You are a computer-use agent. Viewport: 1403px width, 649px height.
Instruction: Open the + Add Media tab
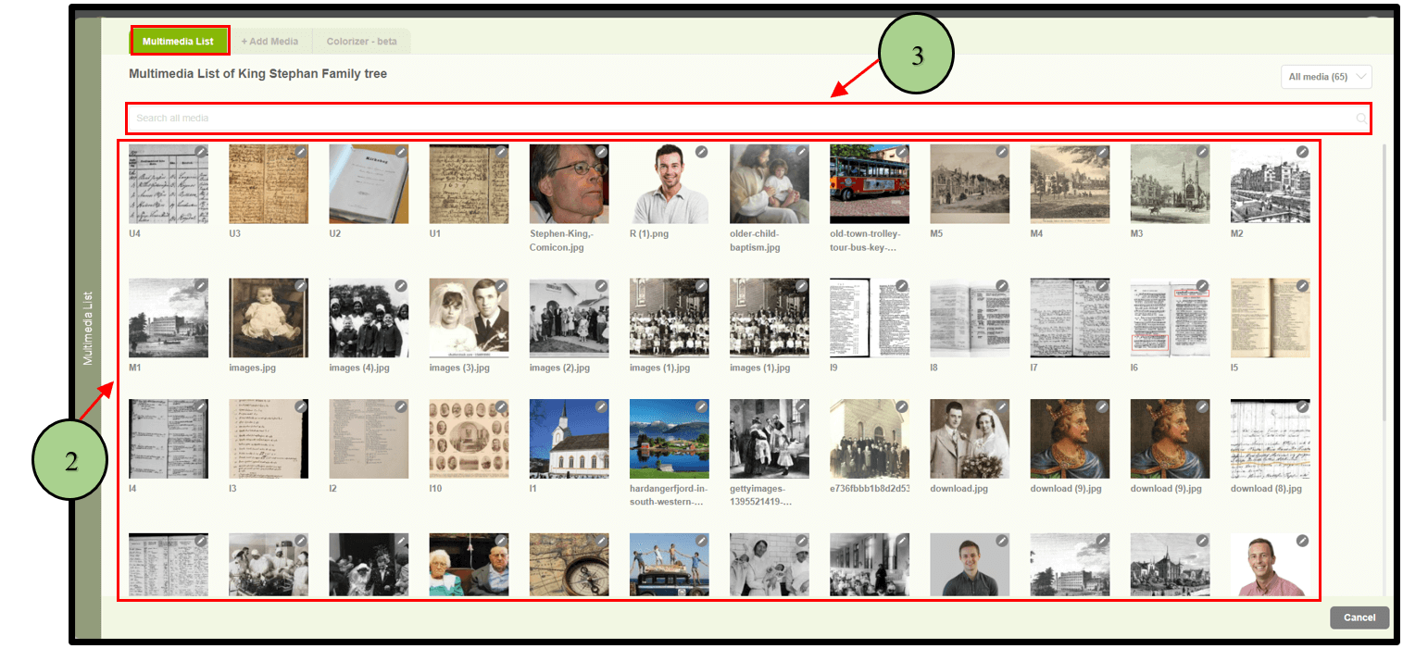[x=269, y=42]
